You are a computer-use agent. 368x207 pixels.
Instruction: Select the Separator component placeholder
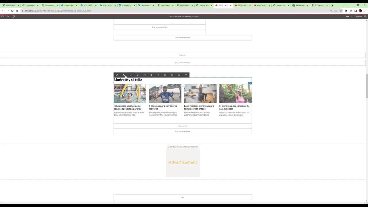[x=183, y=55]
